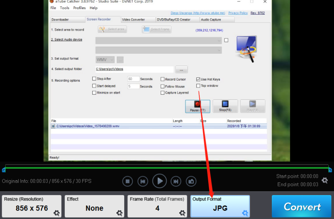
Task: Click the output folder path field
Action: (135, 69)
